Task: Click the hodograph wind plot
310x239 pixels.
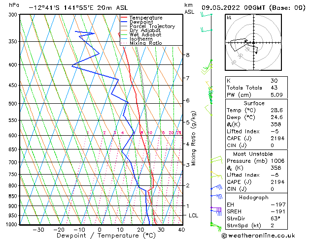Action: coord(253,42)
